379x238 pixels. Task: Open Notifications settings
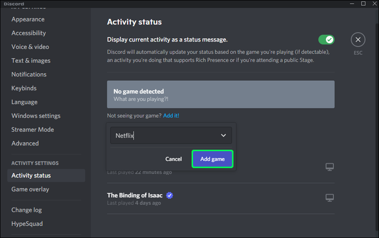[x=29, y=75]
